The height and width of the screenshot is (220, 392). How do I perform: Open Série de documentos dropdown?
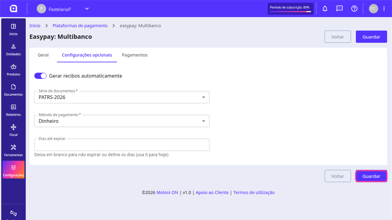coord(122,97)
